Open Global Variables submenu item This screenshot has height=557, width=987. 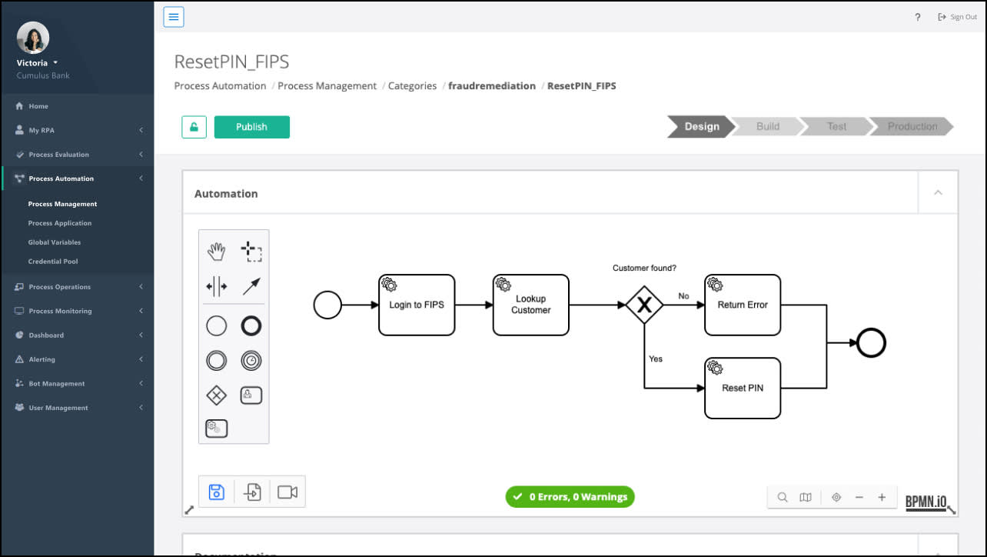(55, 242)
